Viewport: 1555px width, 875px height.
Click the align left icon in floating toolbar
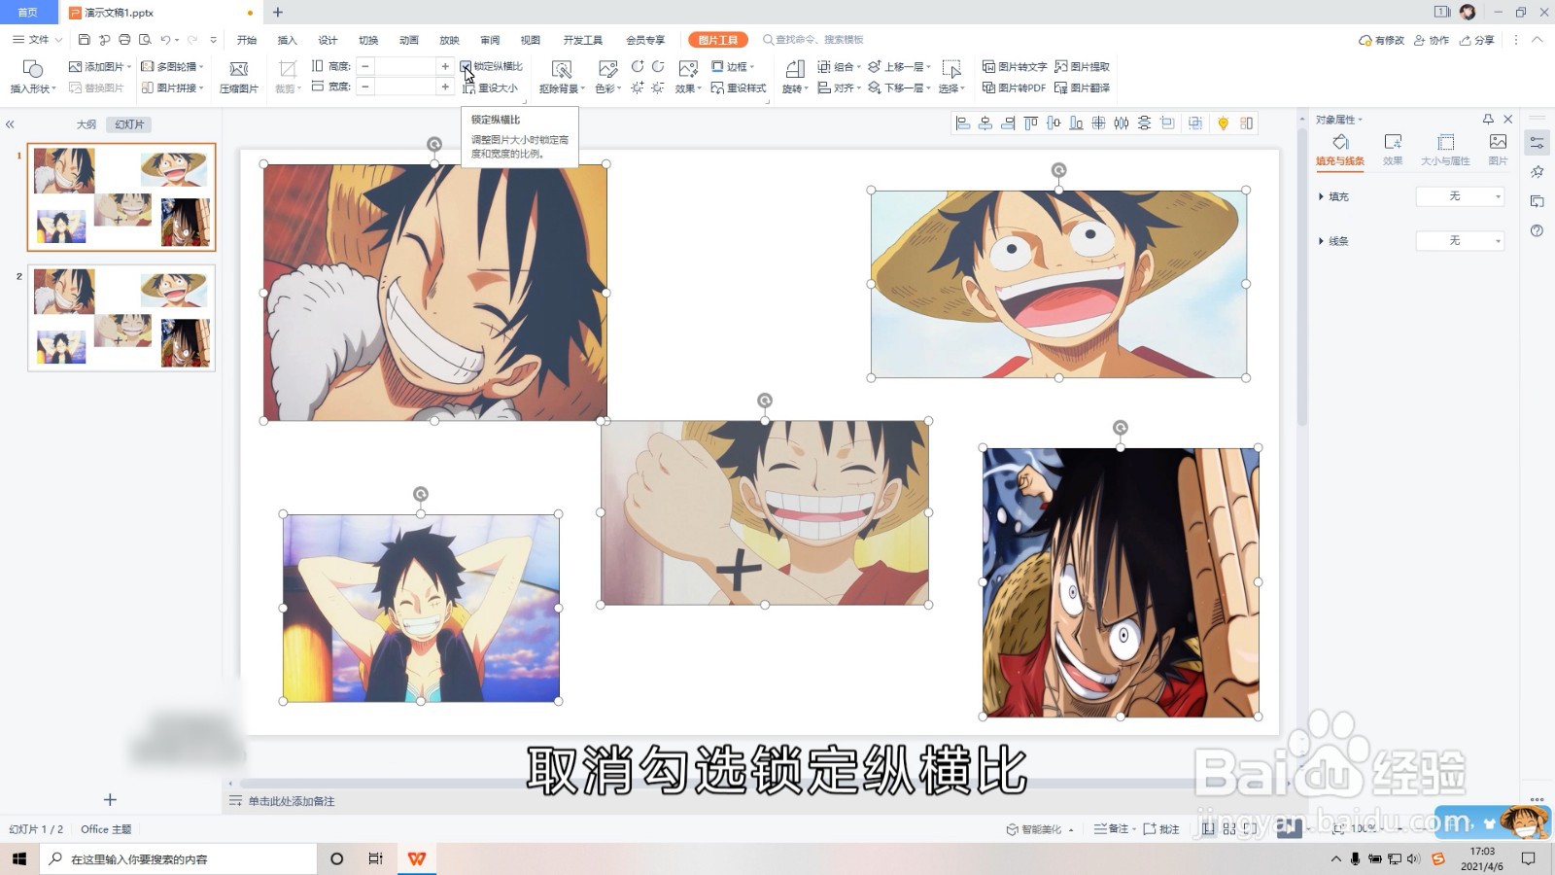tap(963, 123)
